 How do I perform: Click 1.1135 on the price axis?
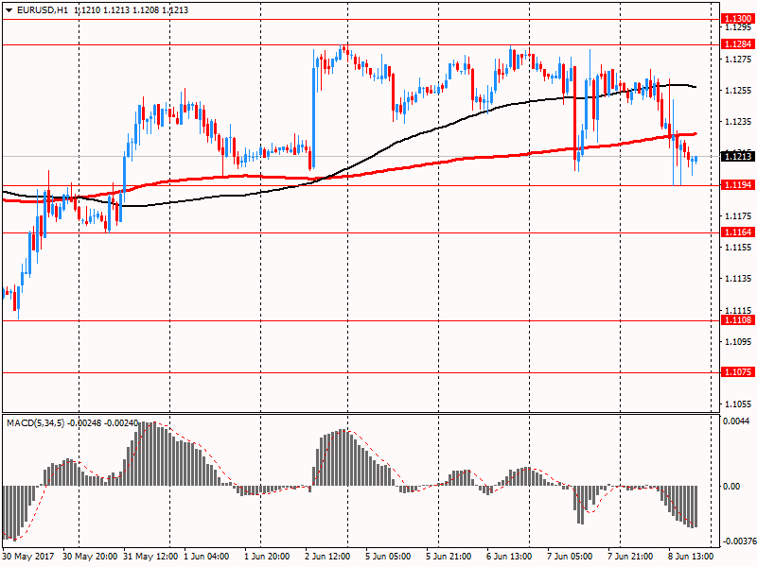point(739,279)
